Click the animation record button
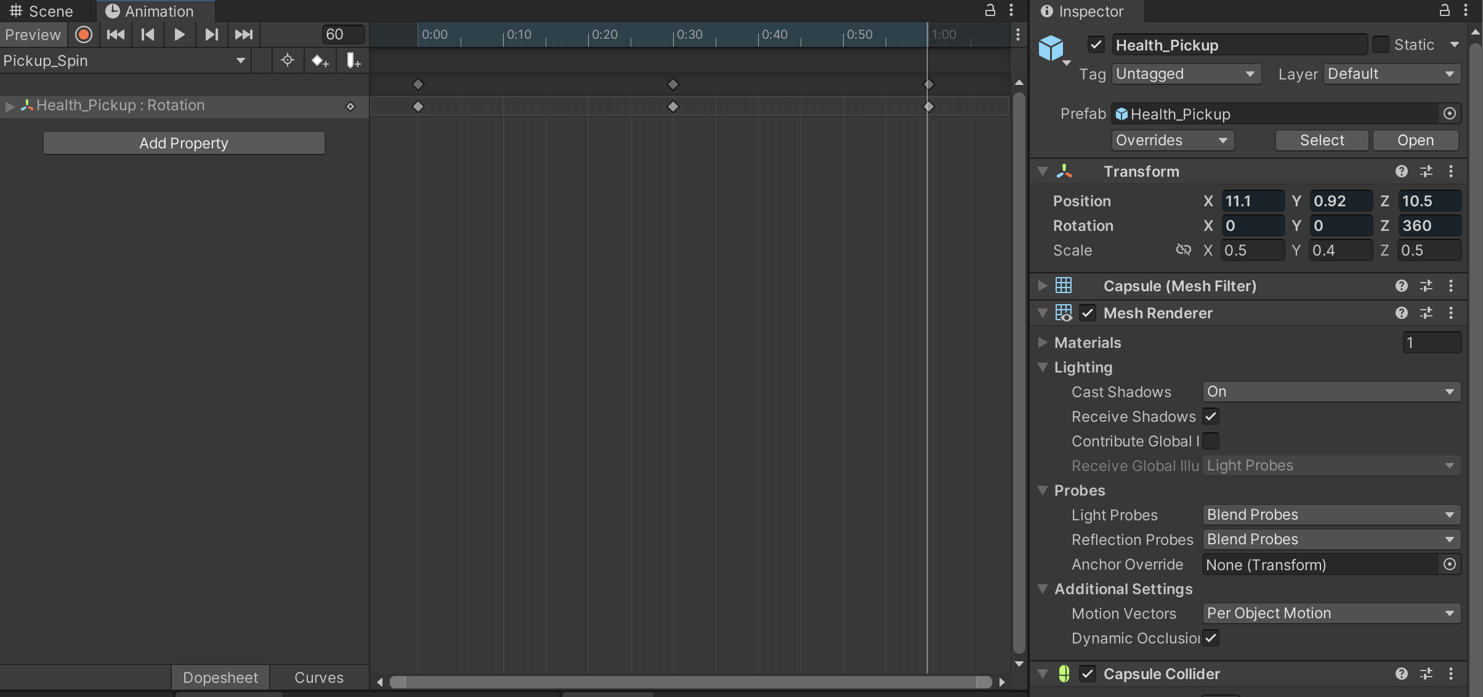 [x=84, y=34]
